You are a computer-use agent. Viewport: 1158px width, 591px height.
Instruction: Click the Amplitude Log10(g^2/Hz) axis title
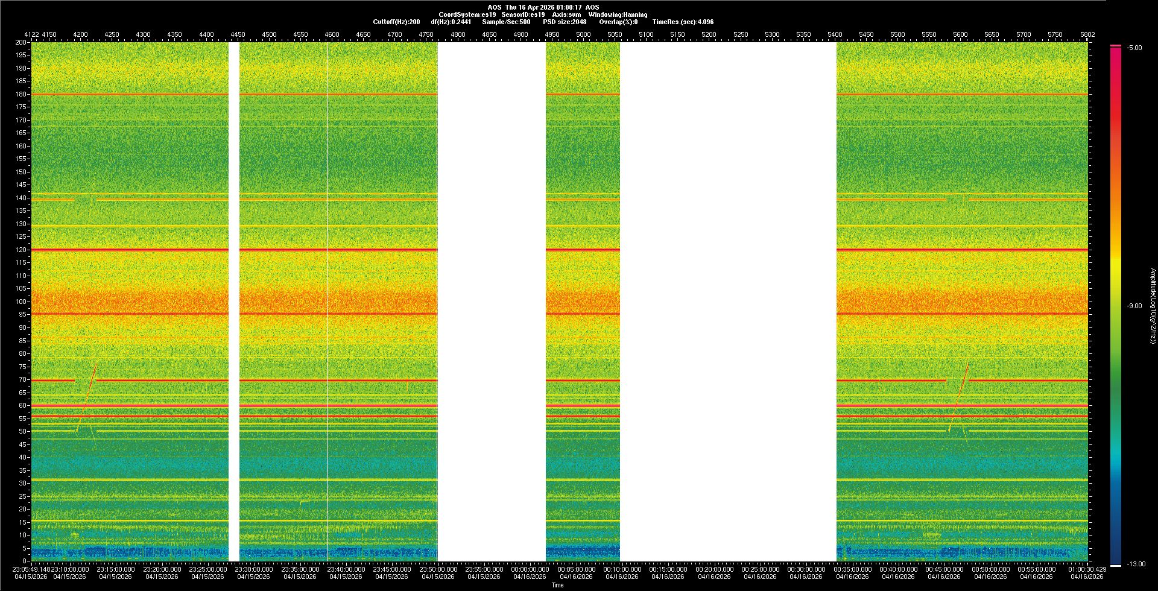1153,306
